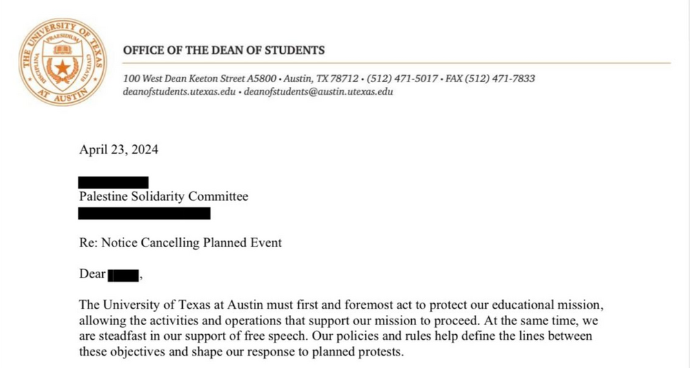The image size is (690, 368).
Task: Click the redacted bar above Palestine Solidarity Committee
Action: click(x=113, y=182)
